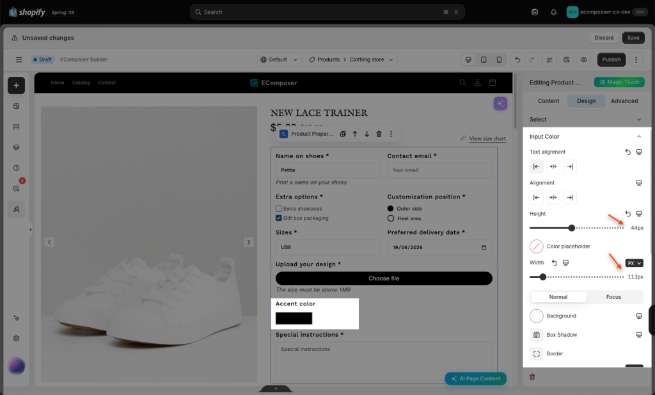The image size is (655, 395).
Task: Select Heel area radio option
Action: (391, 218)
